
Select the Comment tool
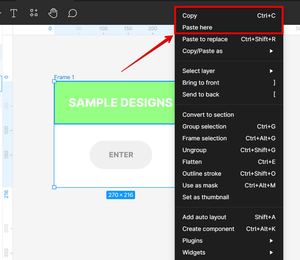tap(72, 13)
